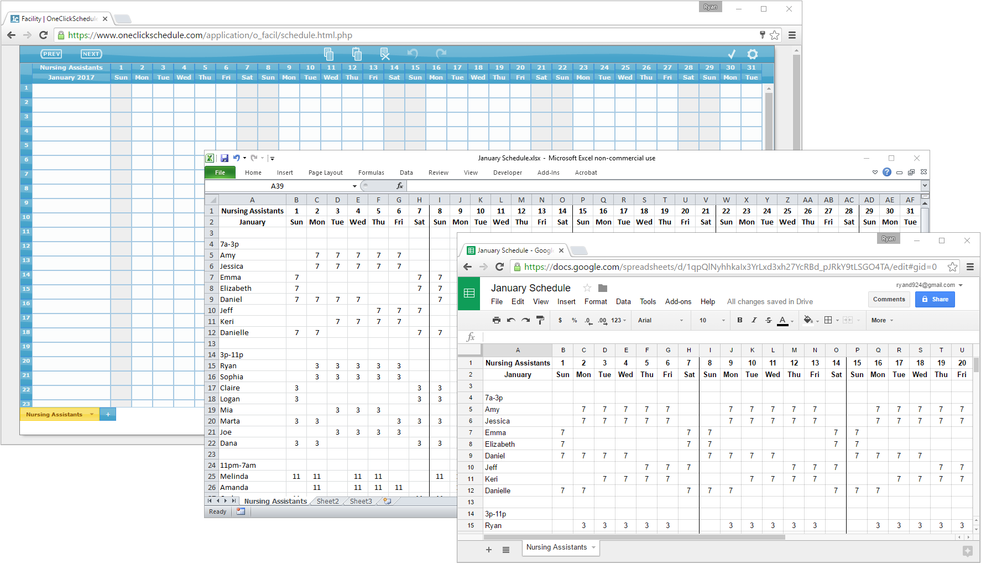Open Excel name box dropdown

354,186
